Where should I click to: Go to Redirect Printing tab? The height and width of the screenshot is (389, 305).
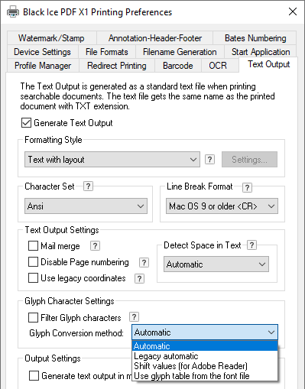coord(117,66)
